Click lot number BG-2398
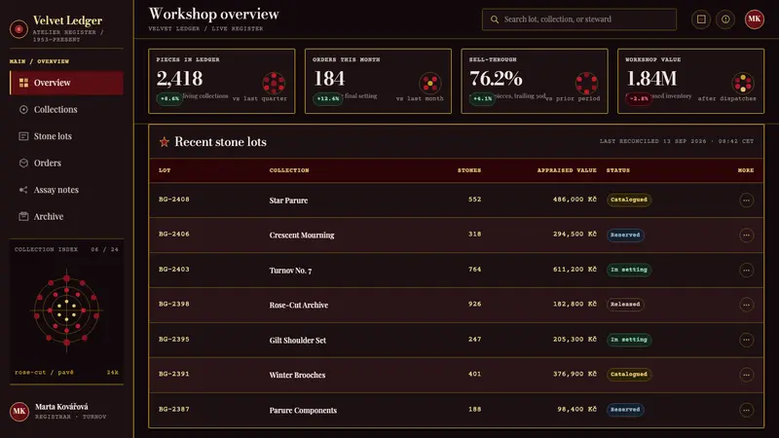 coord(174,305)
